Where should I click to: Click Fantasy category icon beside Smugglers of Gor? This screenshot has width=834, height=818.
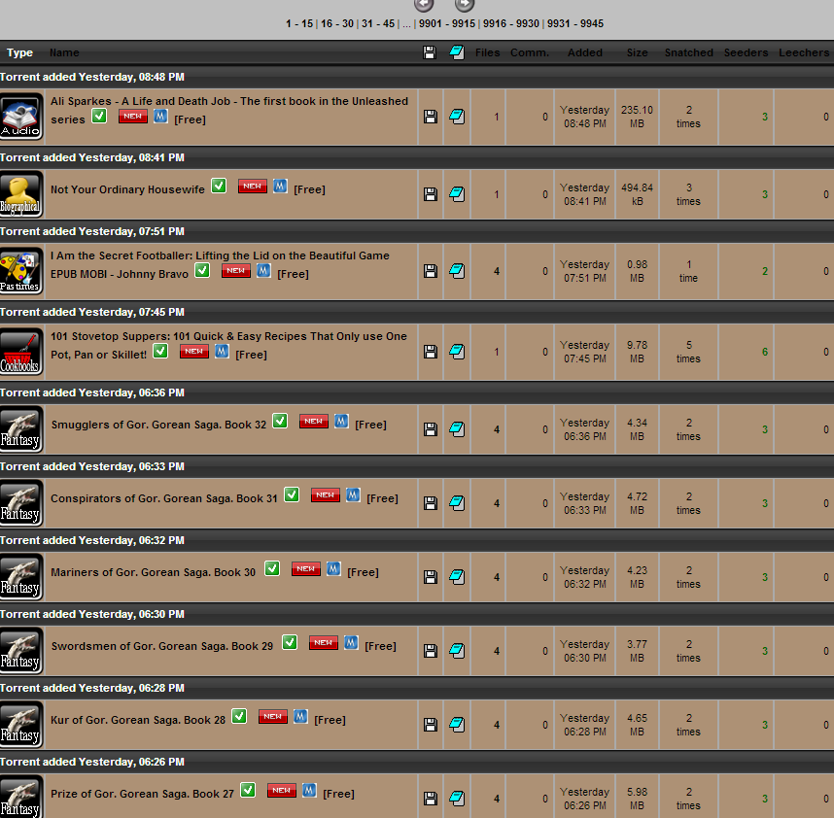tap(21, 429)
